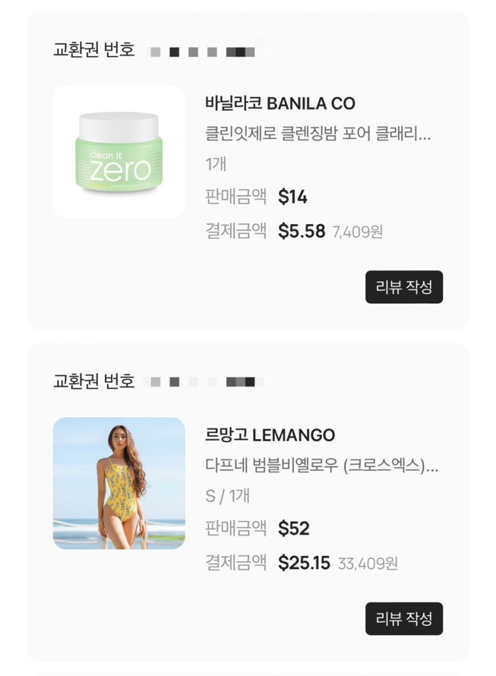Click the S / 1개 size and quantity text
The height and width of the screenshot is (676, 496).
(x=227, y=496)
